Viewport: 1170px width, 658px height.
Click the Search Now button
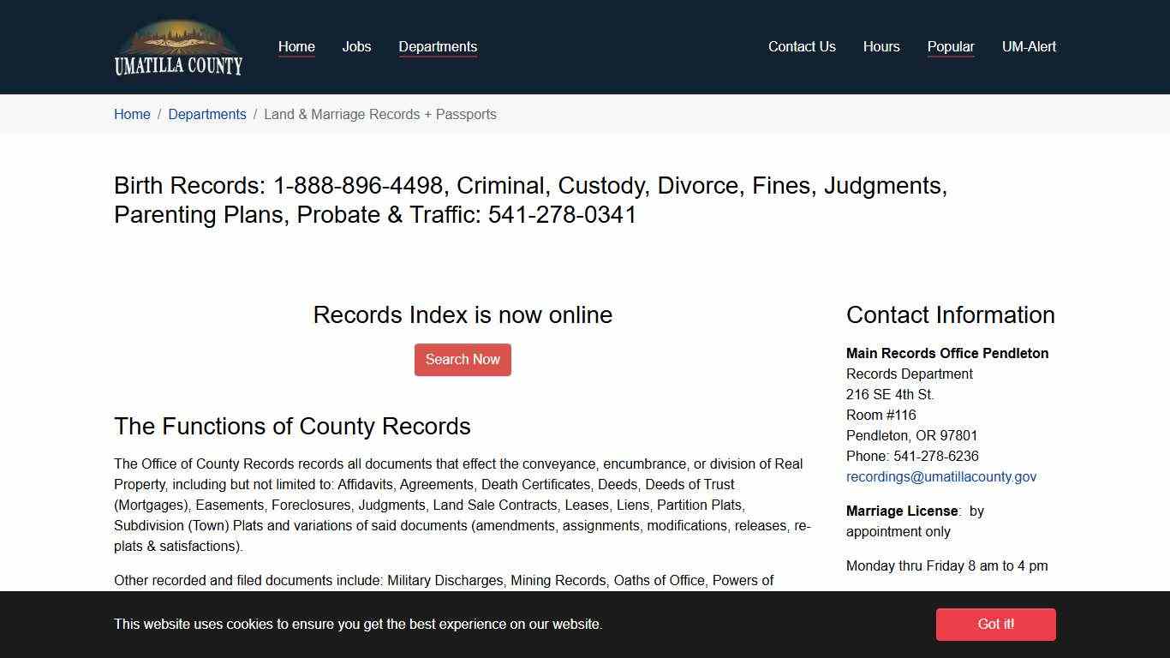pyautogui.click(x=463, y=359)
